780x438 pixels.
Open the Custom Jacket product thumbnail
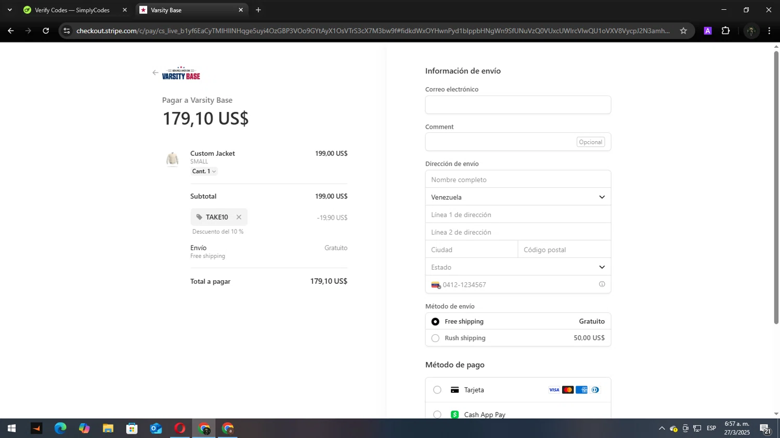[173, 159]
